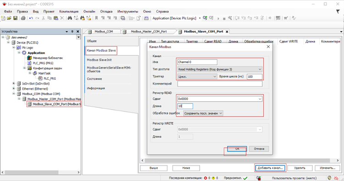Open the Регистр READ Сдвиг dropdown
The width and height of the screenshot is (344, 181).
pos(260,99)
